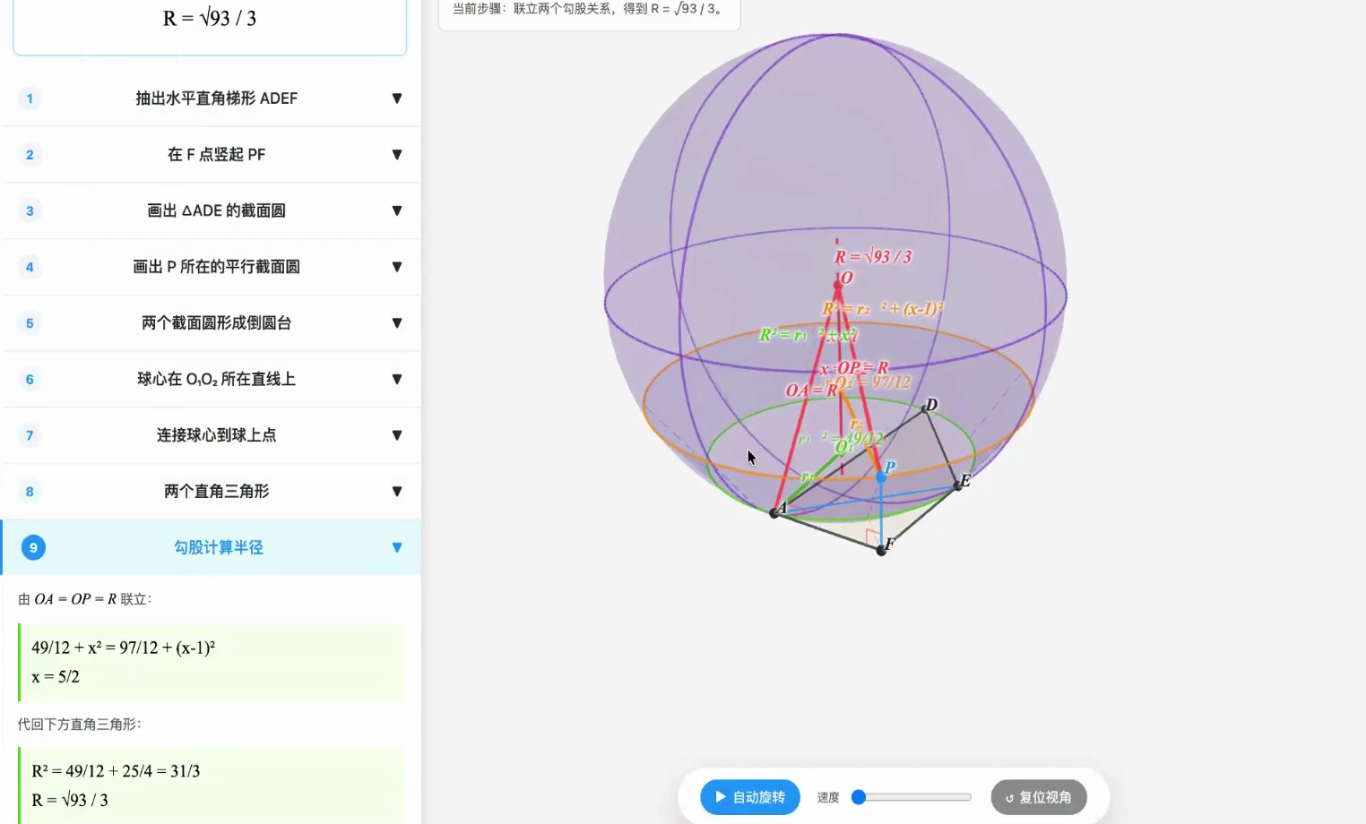
Task: Click vertex E in the 3D view
Action: click(x=958, y=486)
